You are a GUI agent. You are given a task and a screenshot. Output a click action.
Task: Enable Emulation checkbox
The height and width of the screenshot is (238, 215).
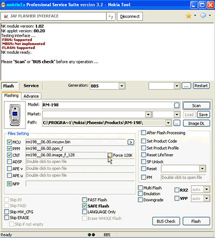tap(140, 193)
